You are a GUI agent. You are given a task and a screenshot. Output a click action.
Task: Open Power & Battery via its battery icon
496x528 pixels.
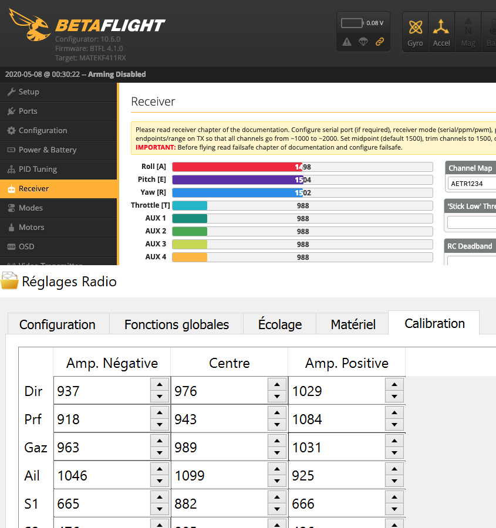click(12, 150)
